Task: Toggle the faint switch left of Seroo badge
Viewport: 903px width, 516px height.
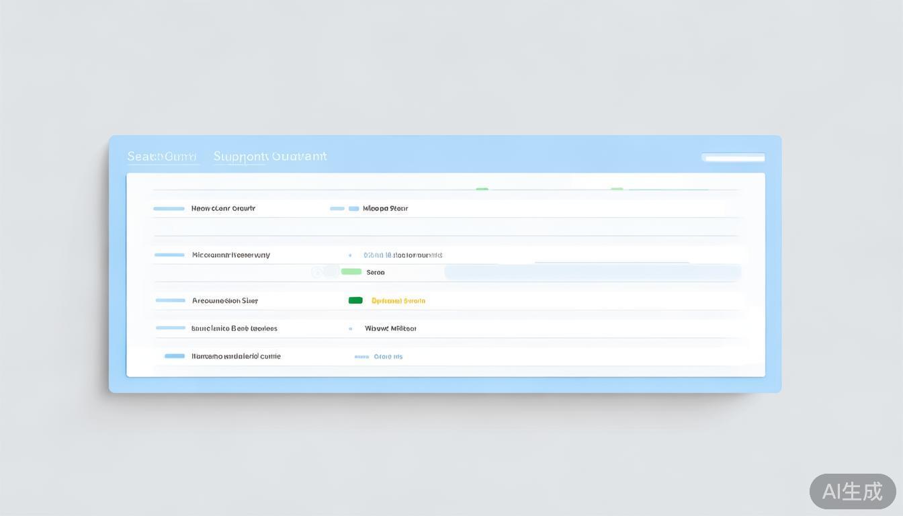Action: pos(325,271)
